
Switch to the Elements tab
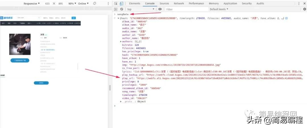pyautogui.click(x=135, y=3)
